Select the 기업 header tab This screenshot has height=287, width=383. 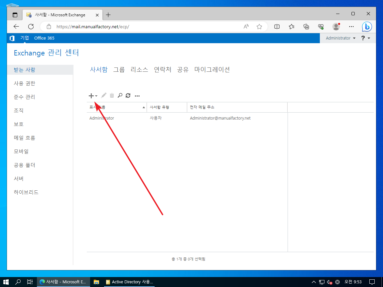pyautogui.click(x=24, y=38)
